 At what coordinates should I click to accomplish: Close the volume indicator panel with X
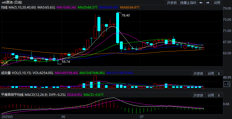coord(219,73)
